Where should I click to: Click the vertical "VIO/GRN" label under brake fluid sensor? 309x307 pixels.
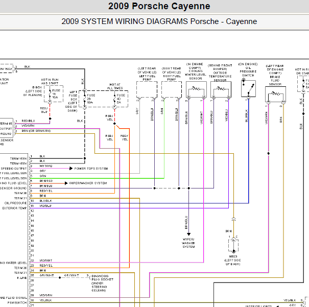tap(266, 117)
